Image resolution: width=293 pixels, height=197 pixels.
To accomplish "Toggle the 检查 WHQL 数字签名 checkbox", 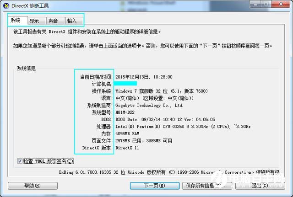I will tap(20, 161).
